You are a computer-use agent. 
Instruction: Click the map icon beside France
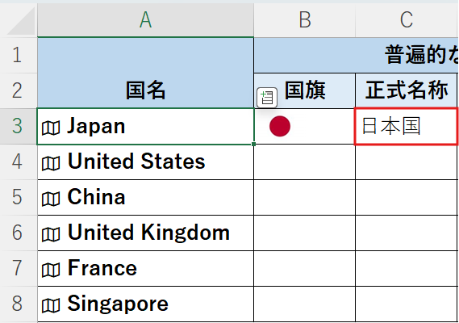[51, 271]
